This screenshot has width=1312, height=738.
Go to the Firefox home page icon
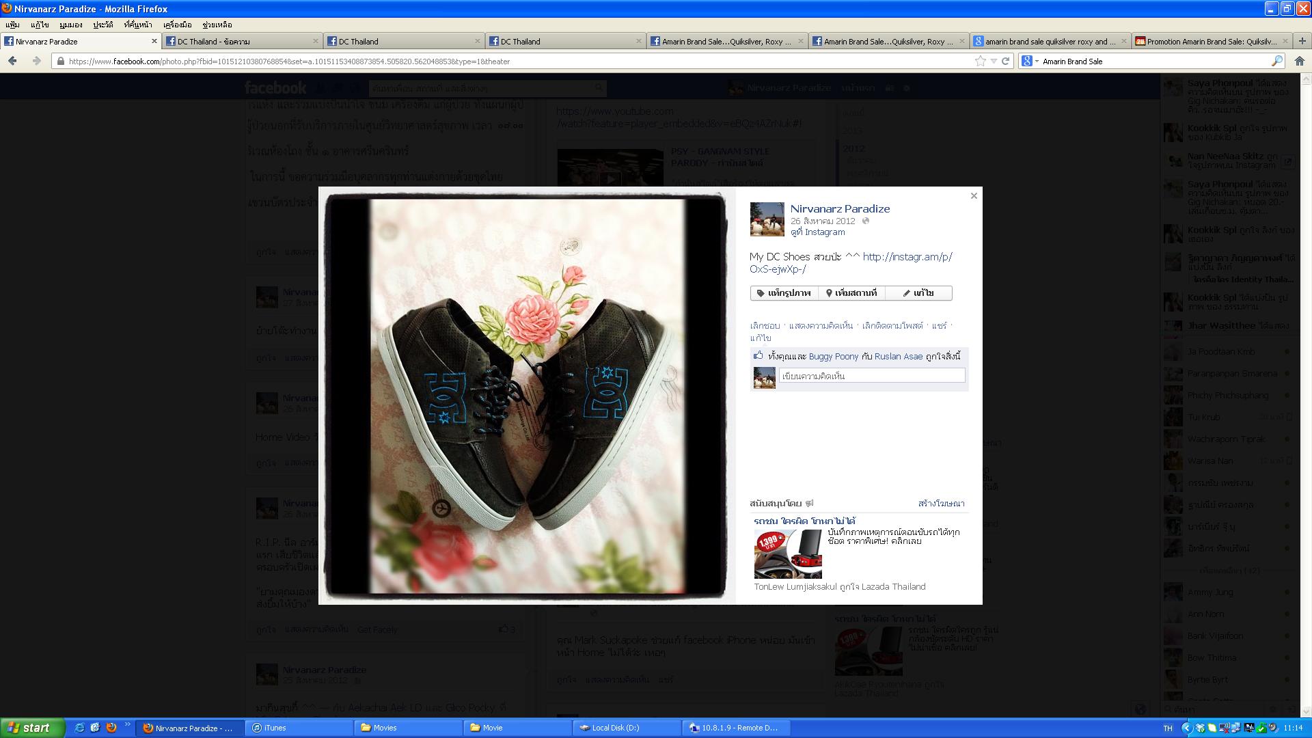click(x=1299, y=61)
